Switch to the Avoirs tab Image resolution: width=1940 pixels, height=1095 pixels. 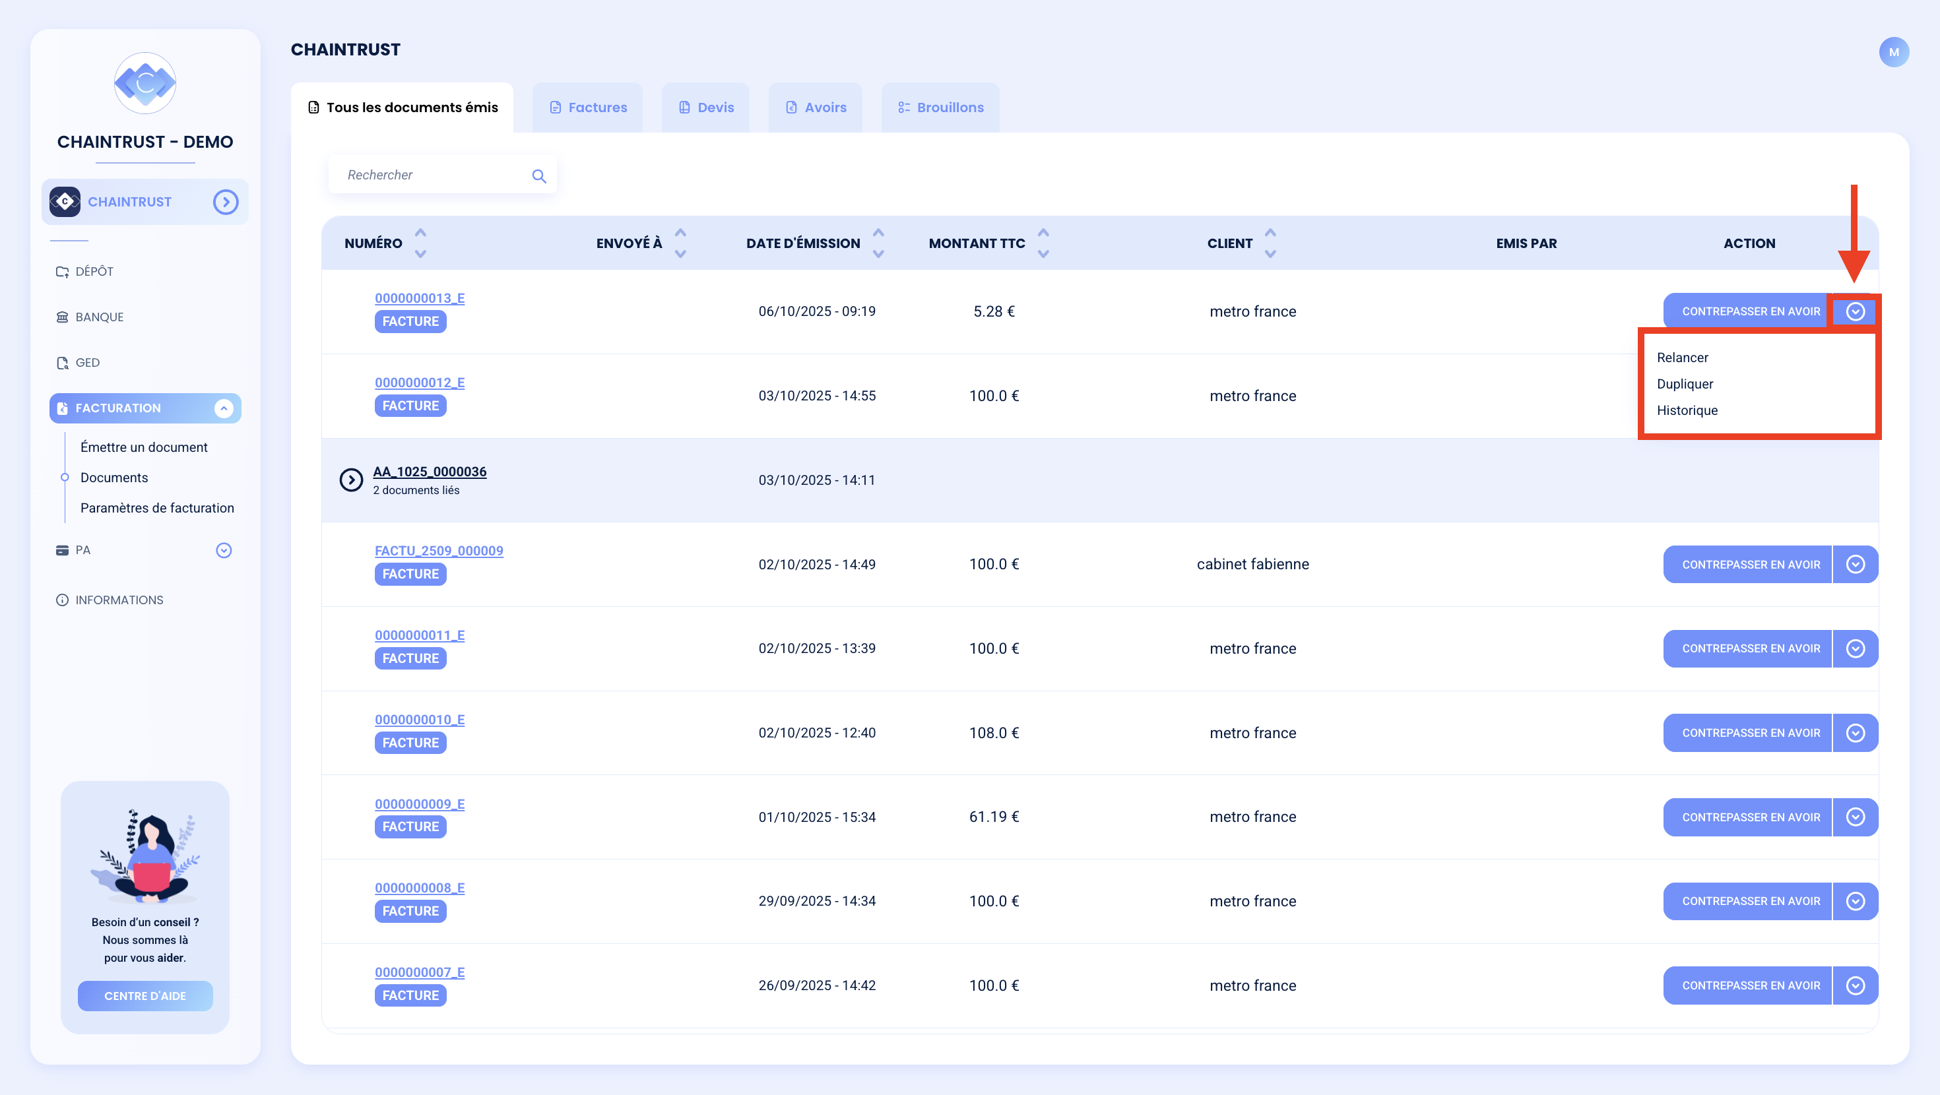click(x=816, y=108)
